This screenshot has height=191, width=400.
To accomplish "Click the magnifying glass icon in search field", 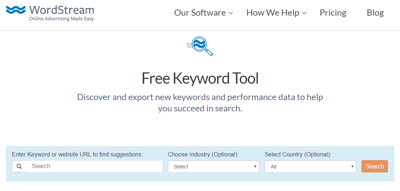I will [19, 167].
